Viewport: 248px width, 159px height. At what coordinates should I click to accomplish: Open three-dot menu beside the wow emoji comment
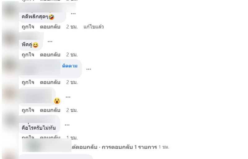pos(68,97)
